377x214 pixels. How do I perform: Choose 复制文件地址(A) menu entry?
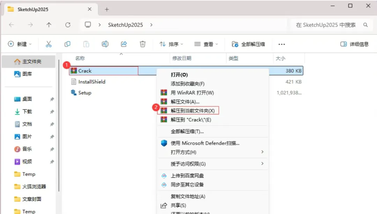pos(213,196)
